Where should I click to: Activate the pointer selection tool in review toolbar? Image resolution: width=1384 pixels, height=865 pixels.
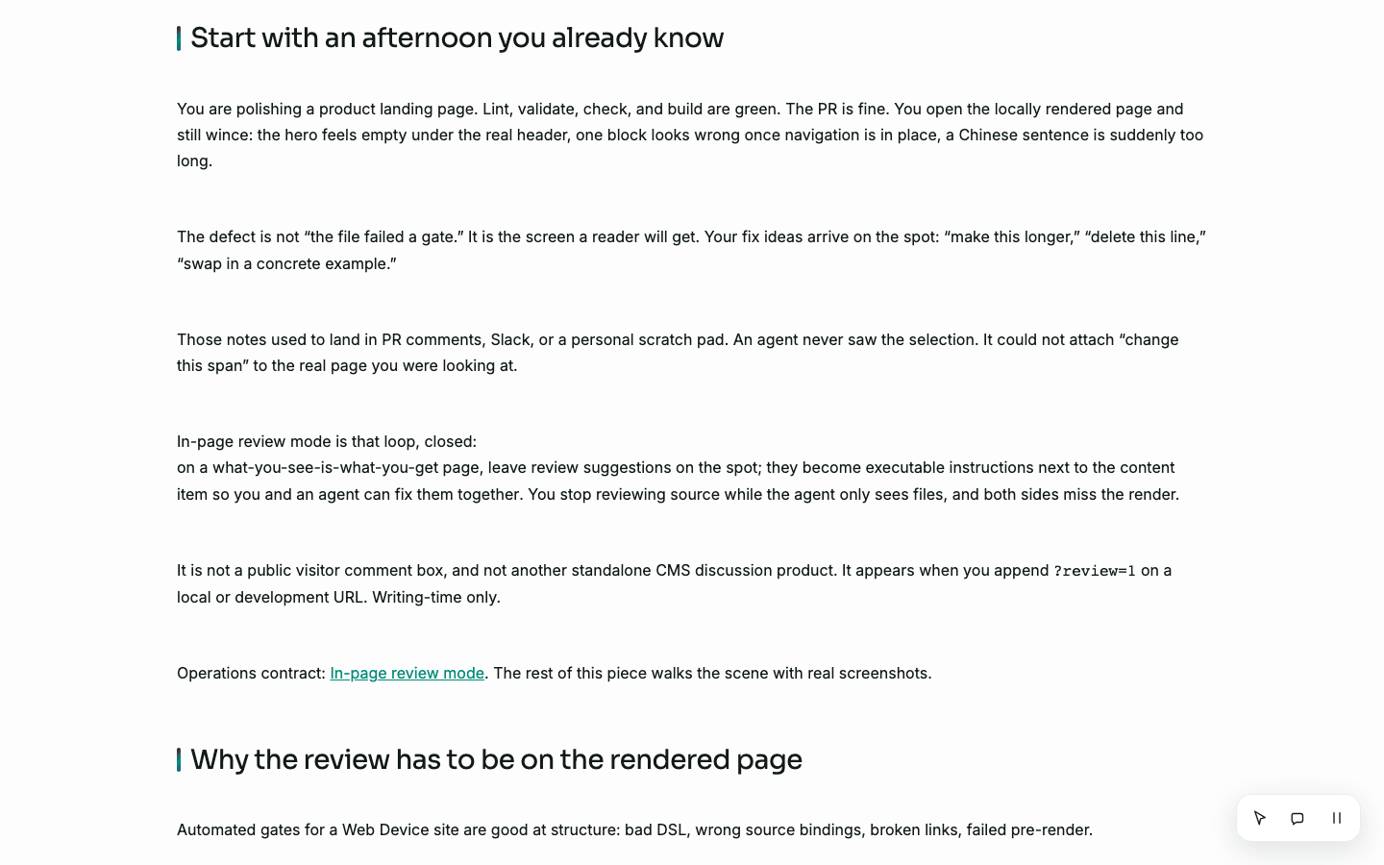pos(1260,818)
